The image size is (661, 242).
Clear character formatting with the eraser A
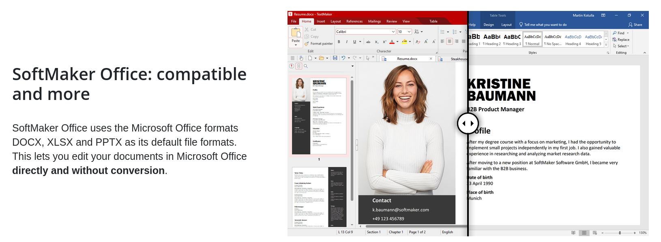click(418, 42)
